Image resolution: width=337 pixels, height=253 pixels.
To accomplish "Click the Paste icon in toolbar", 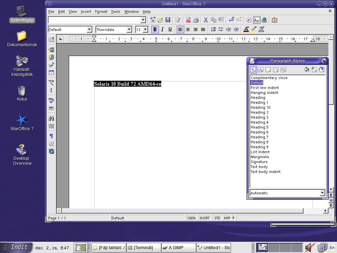I will 221,20.
